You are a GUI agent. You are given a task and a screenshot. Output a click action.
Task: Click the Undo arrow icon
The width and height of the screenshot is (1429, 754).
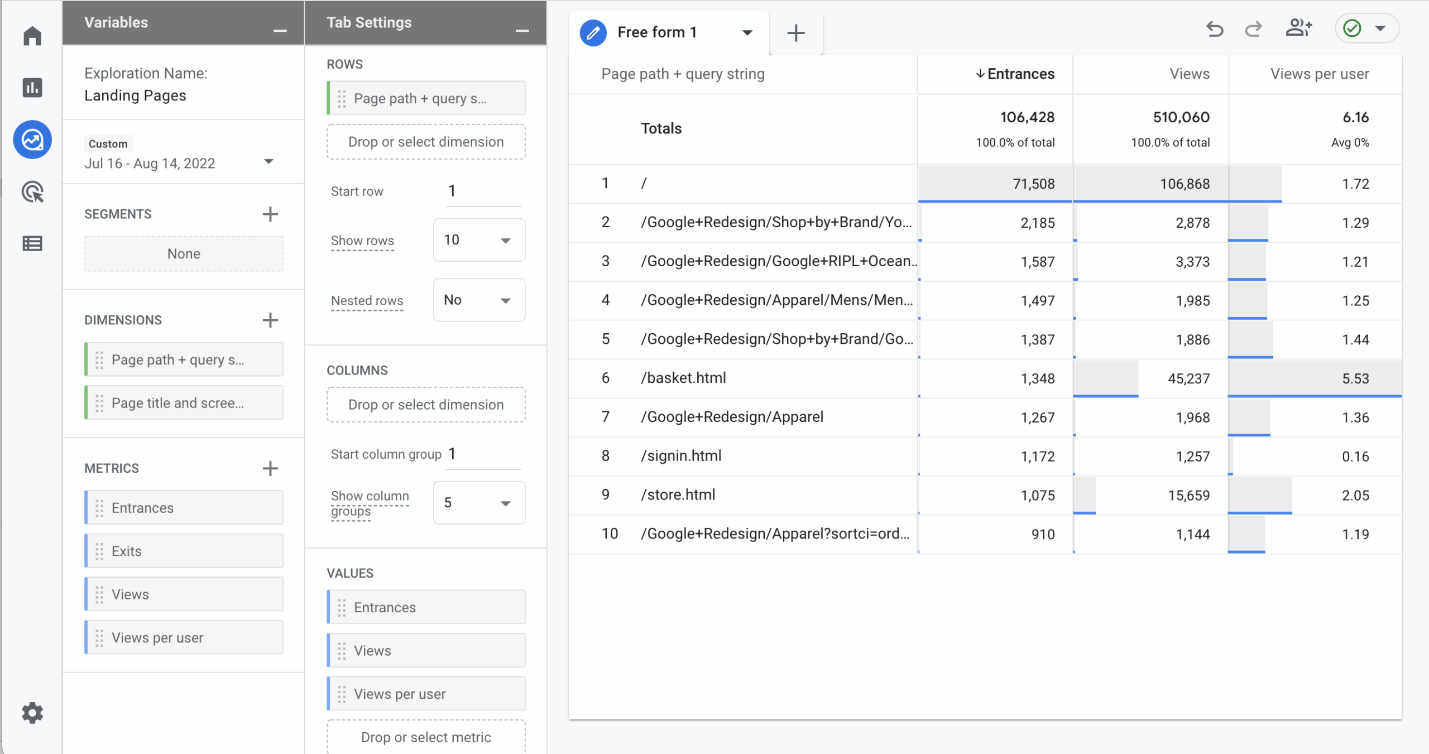pos(1214,28)
